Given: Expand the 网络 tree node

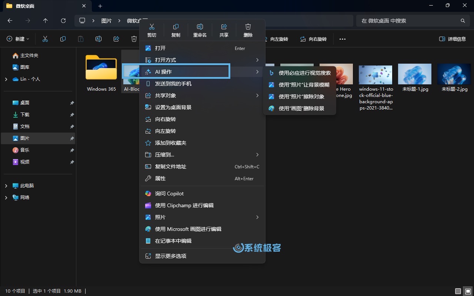Looking at the screenshot, I should tap(6, 198).
